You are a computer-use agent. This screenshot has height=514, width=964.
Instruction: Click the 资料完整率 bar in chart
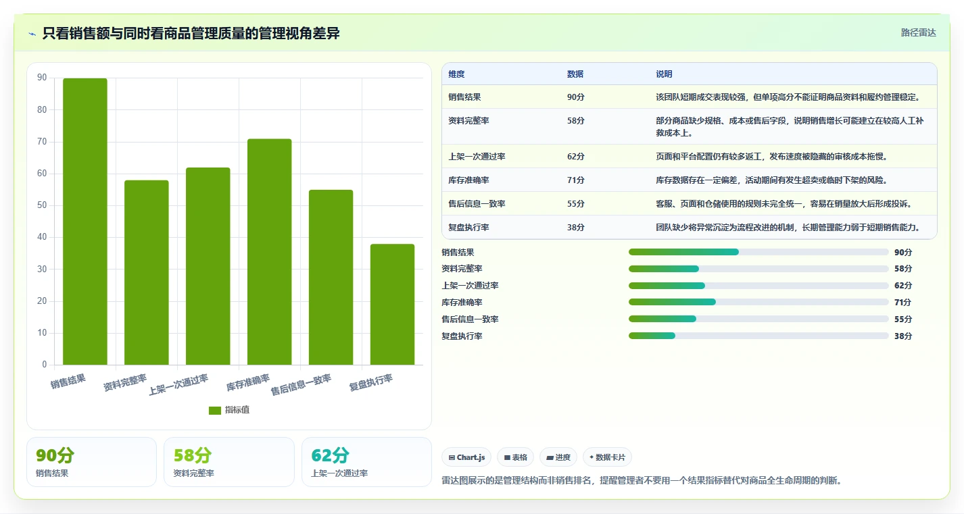[x=147, y=272]
